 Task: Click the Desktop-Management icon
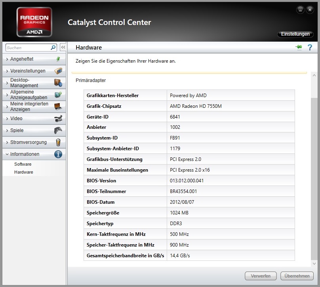point(58,83)
